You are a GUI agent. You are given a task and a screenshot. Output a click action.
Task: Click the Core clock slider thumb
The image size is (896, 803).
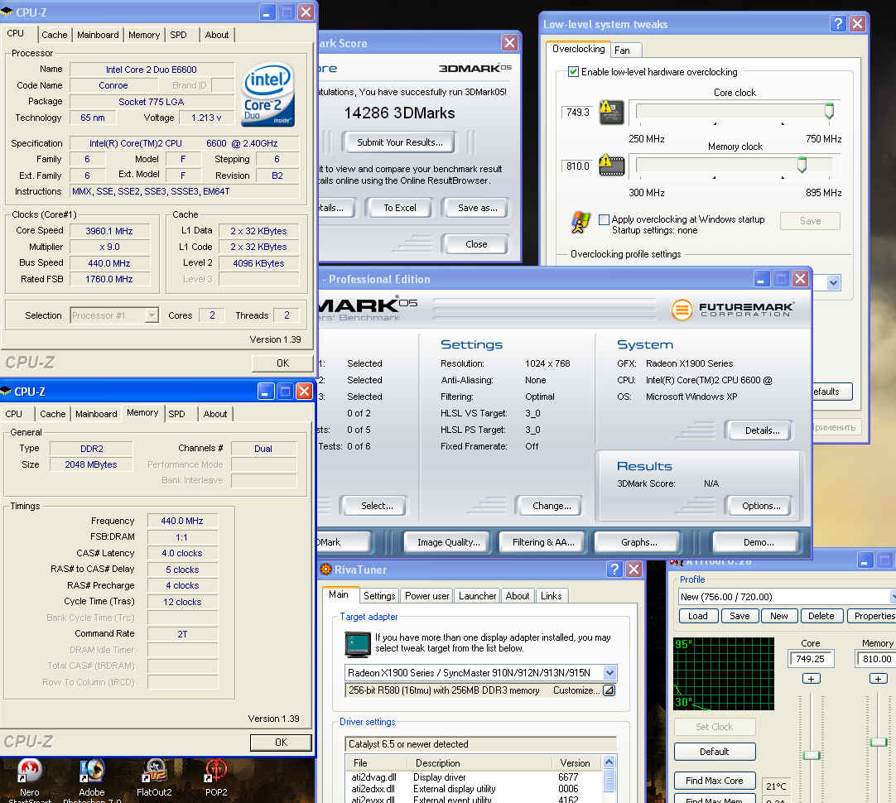829,111
